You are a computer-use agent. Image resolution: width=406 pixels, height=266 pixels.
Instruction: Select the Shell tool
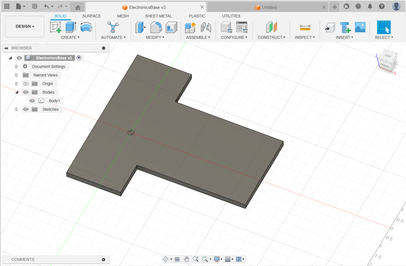point(171,27)
